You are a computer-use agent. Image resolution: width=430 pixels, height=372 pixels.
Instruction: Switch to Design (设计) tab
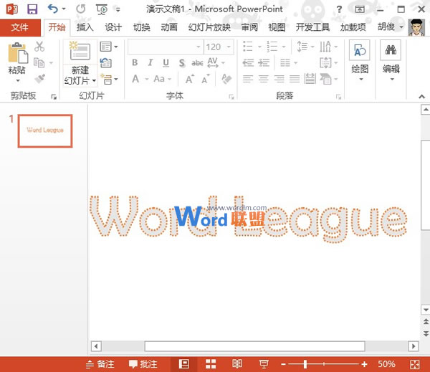tap(113, 27)
